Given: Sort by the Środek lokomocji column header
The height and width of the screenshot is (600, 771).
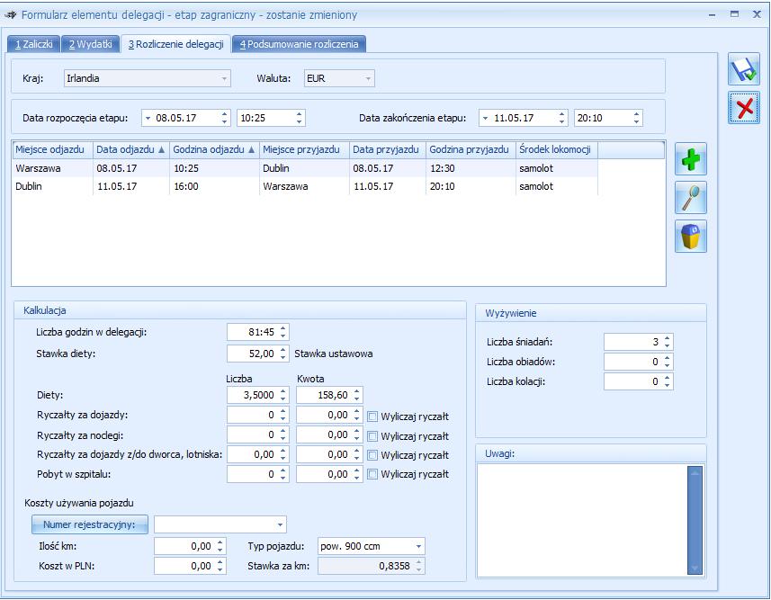Looking at the screenshot, I should [557, 149].
